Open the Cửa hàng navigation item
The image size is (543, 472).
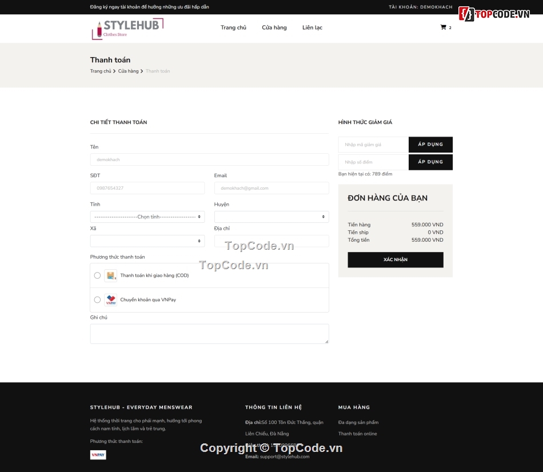pos(274,27)
